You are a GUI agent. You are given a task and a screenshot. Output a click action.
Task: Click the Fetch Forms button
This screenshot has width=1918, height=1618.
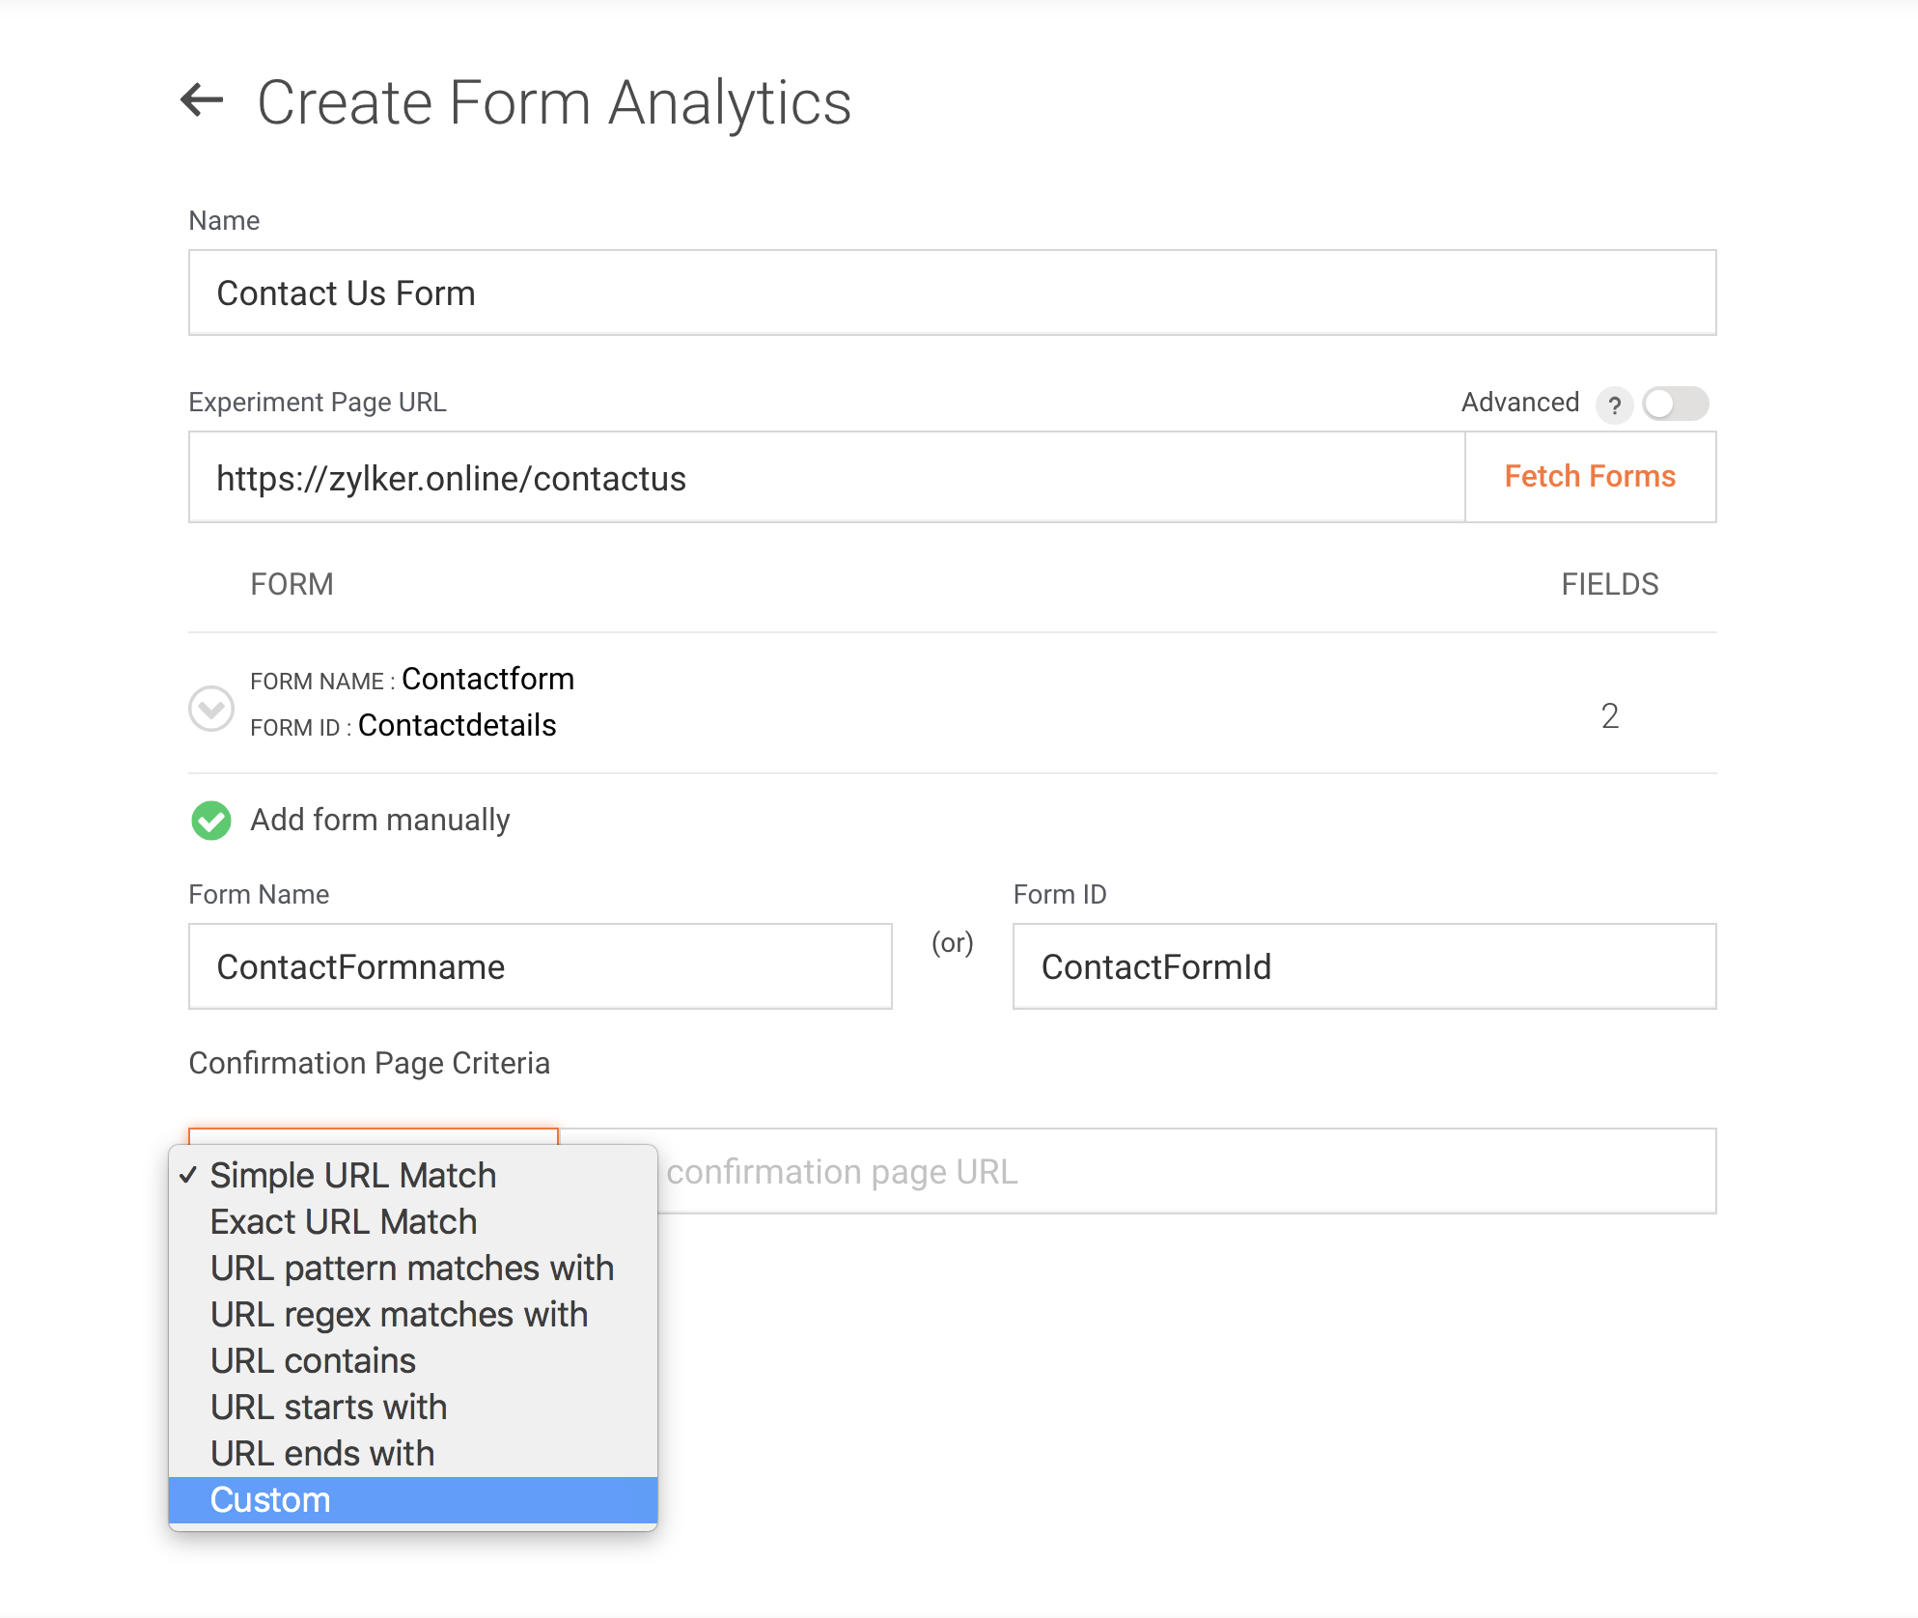pos(1589,477)
